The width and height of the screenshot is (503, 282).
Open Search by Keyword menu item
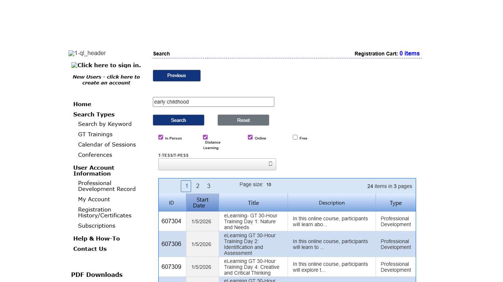(x=105, y=124)
